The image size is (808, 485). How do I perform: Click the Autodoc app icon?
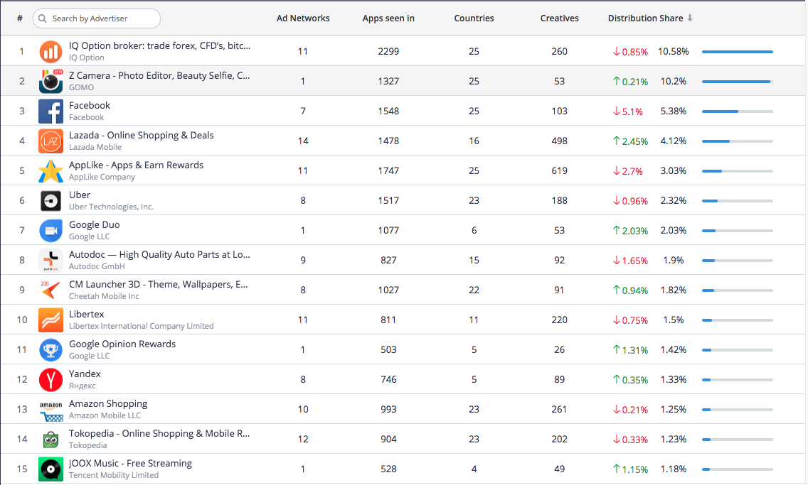coord(51,260)
